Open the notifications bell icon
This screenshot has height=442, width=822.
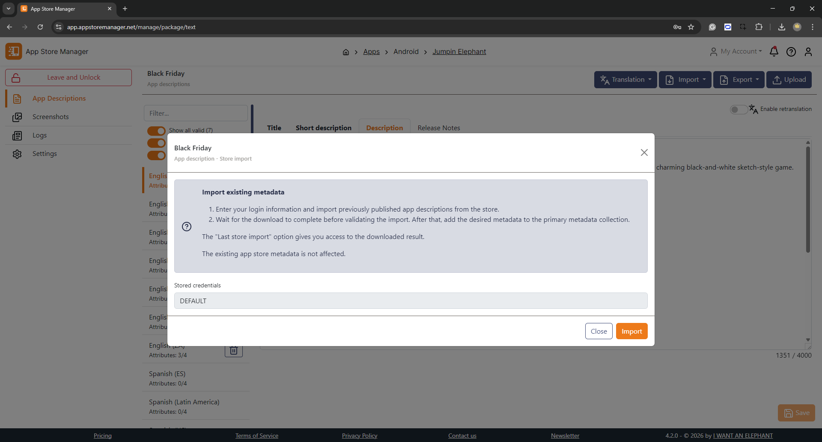[x=774, y=52]
